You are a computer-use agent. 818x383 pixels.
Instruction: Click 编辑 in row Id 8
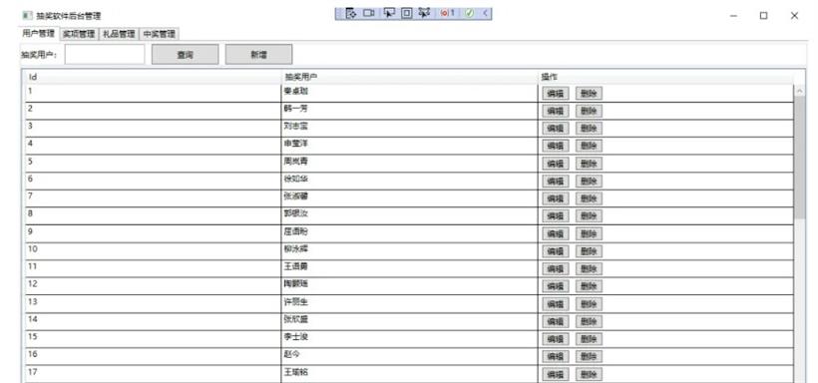(556, 216)
